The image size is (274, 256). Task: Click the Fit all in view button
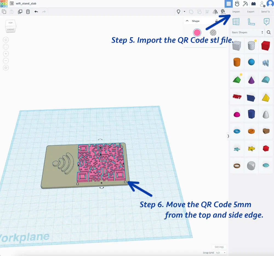(x=6, y=47)
